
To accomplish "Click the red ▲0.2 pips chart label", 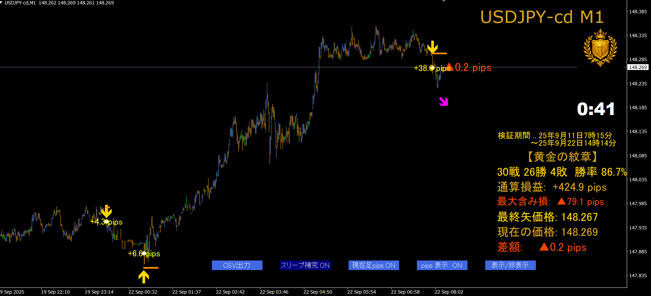I will coord(469,68).
